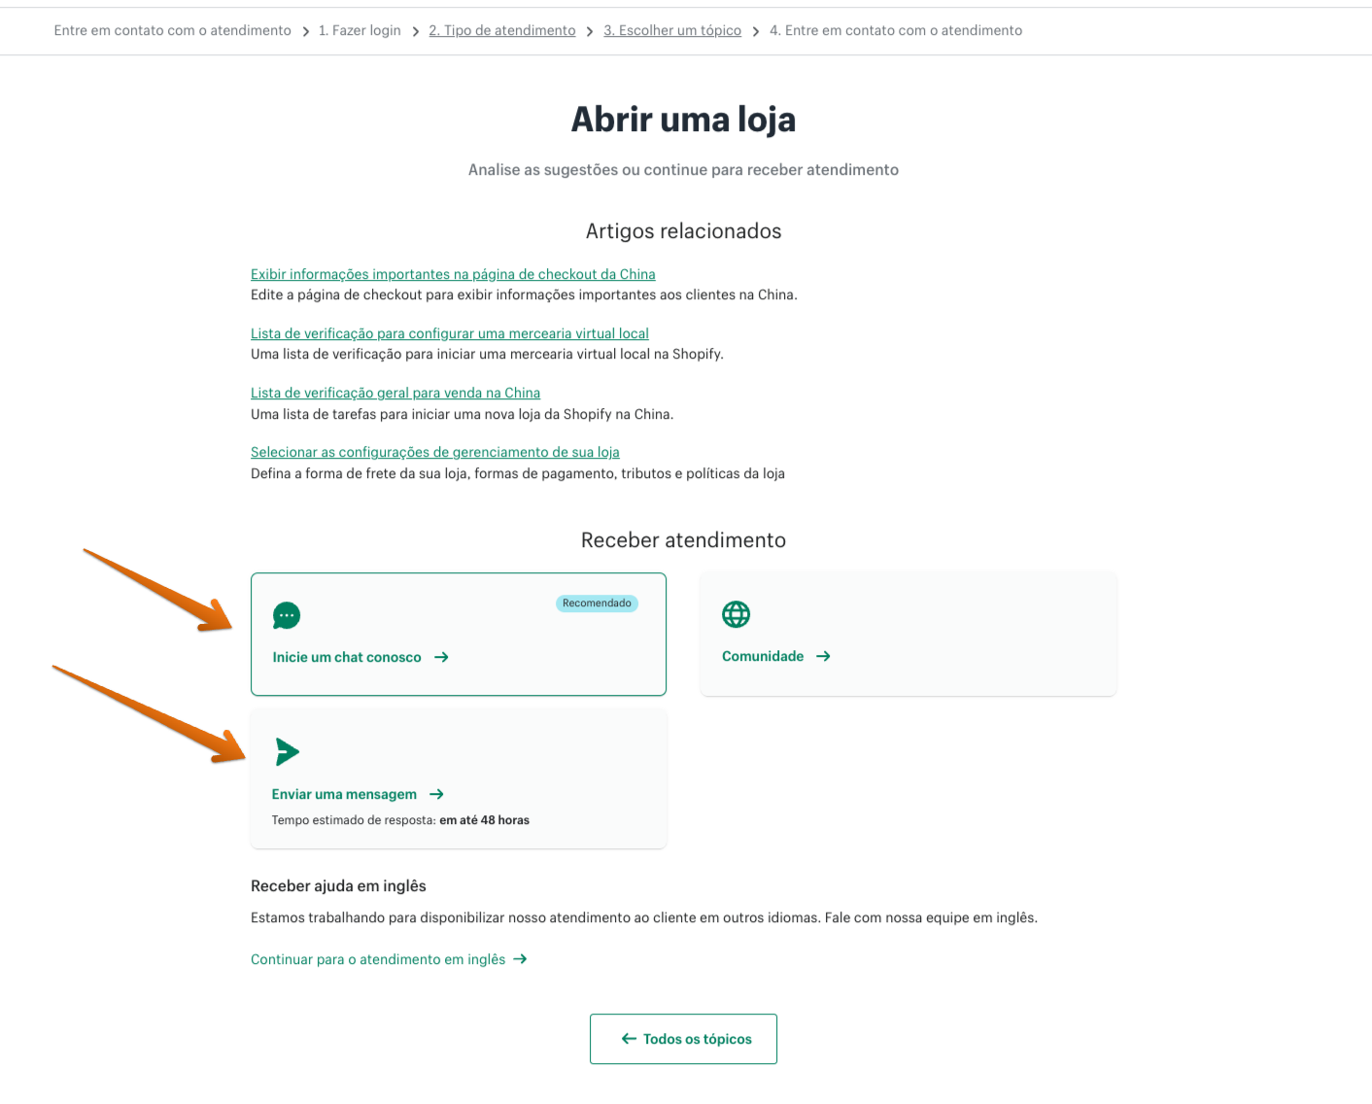
Task: Go to breadcrumb 3. Escolher um tópico
Action: 671,31
